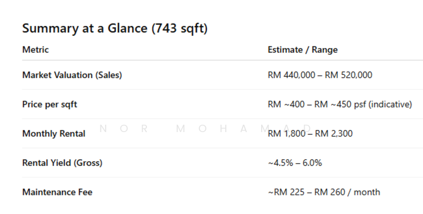Click the "(indicative)" note in price row

(x=390, y=104)
